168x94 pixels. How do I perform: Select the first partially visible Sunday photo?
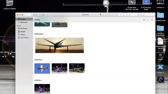(42, 24)
